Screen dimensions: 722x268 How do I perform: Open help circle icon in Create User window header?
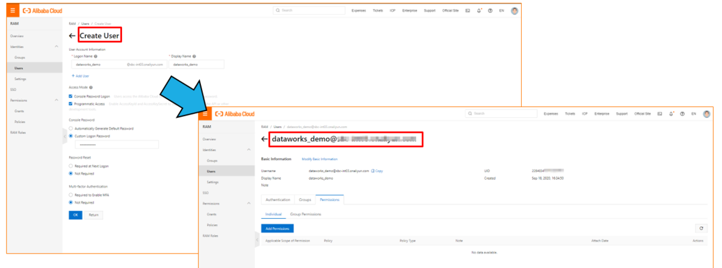490,11
